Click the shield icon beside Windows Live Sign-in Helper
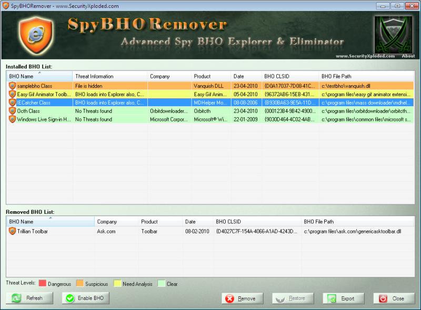 click(12, 119)
